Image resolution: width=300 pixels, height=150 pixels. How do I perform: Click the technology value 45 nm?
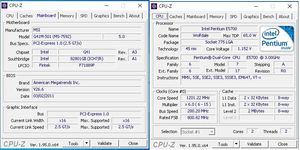(191, 49)
